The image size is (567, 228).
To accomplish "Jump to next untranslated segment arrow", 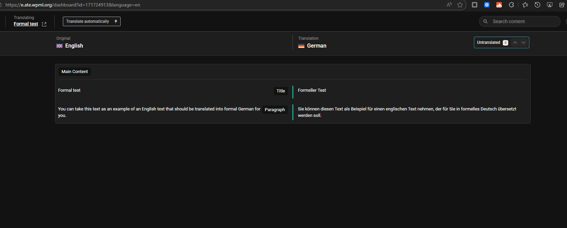I will (524, 42).
